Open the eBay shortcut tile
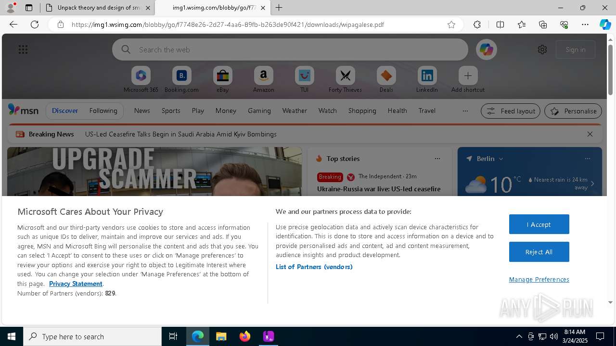 click(x=222, y=80)
